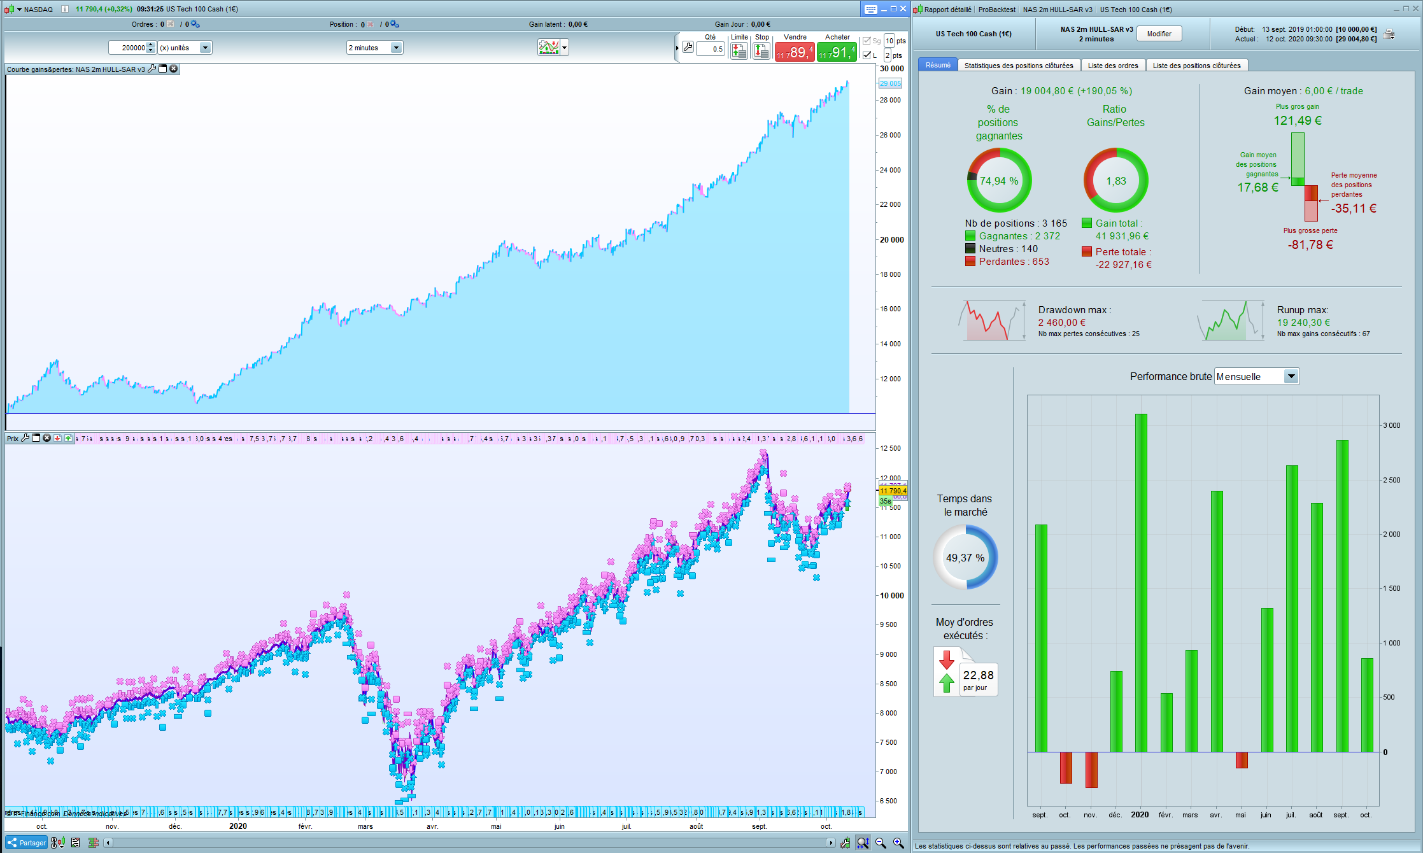Open Statistiques des positions clôturées tab

(1018, 66)
